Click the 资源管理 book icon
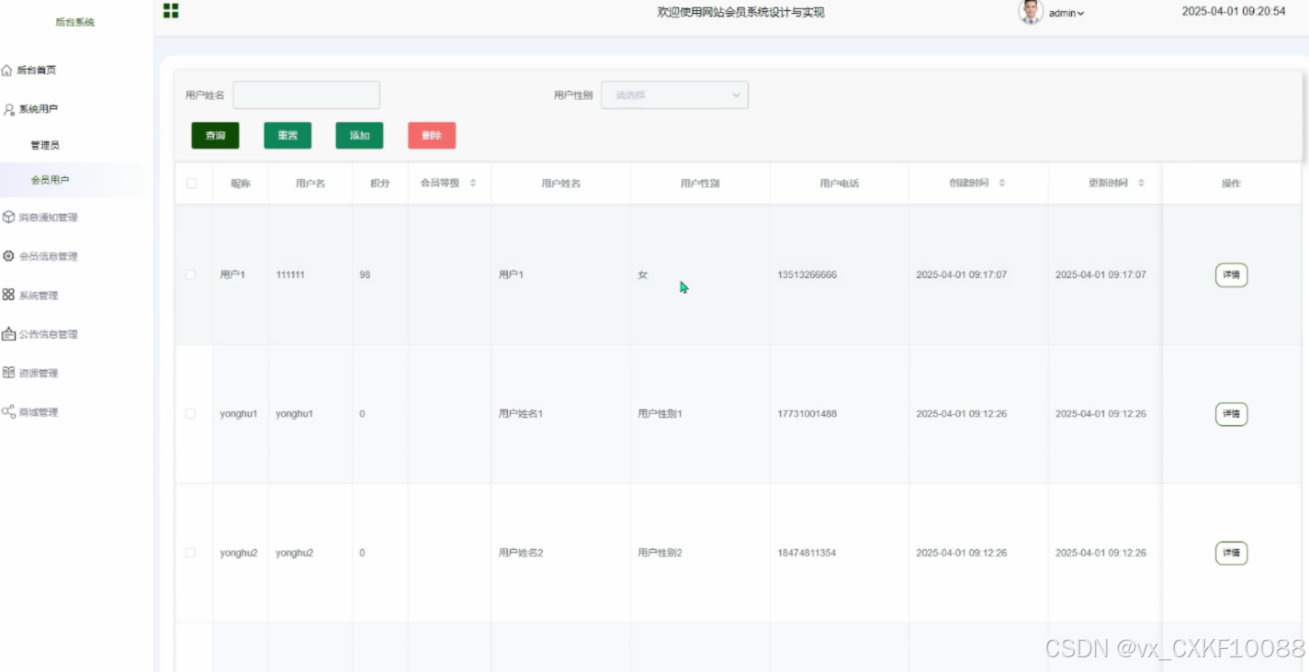 [x=8, y=373]
